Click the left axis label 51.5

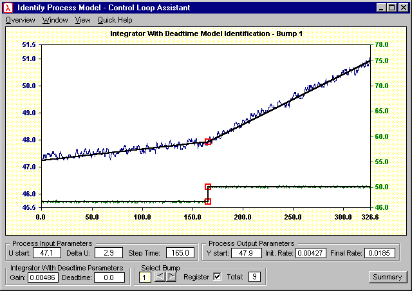pos(28,44)
